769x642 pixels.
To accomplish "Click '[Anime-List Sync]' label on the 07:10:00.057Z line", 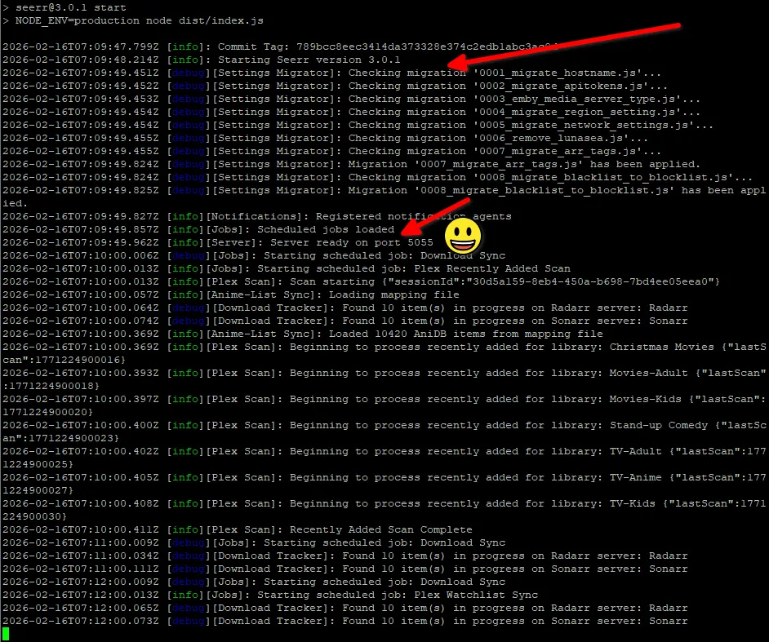I will click(264, 294).
